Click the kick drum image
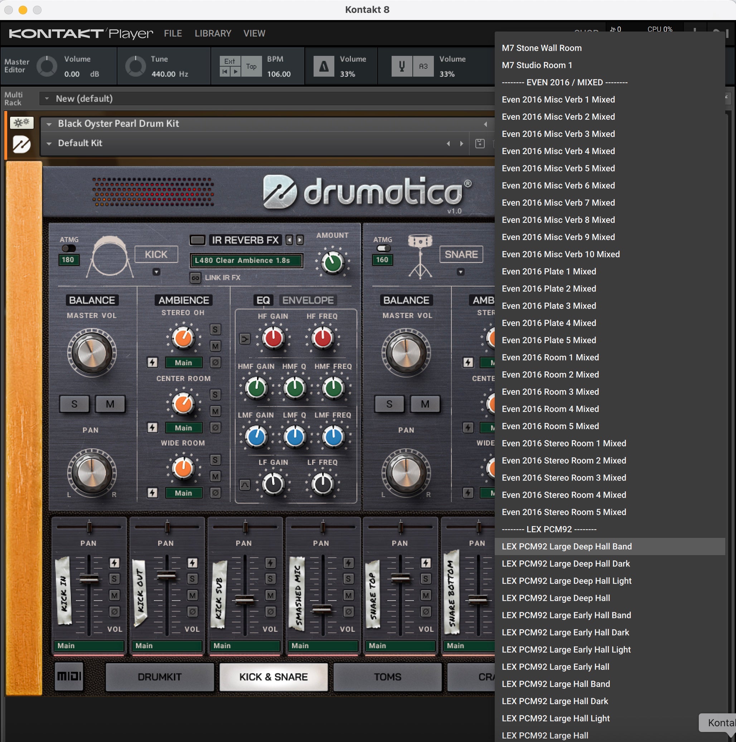736x742 pixels. click(x=110, y=256)
